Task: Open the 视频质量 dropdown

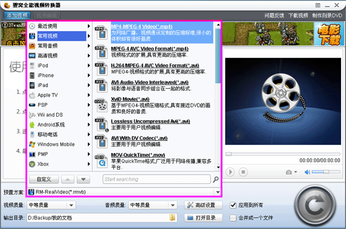Action: 51,205
